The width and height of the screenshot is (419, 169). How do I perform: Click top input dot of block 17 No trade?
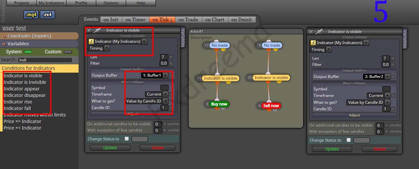pos(216,41)
